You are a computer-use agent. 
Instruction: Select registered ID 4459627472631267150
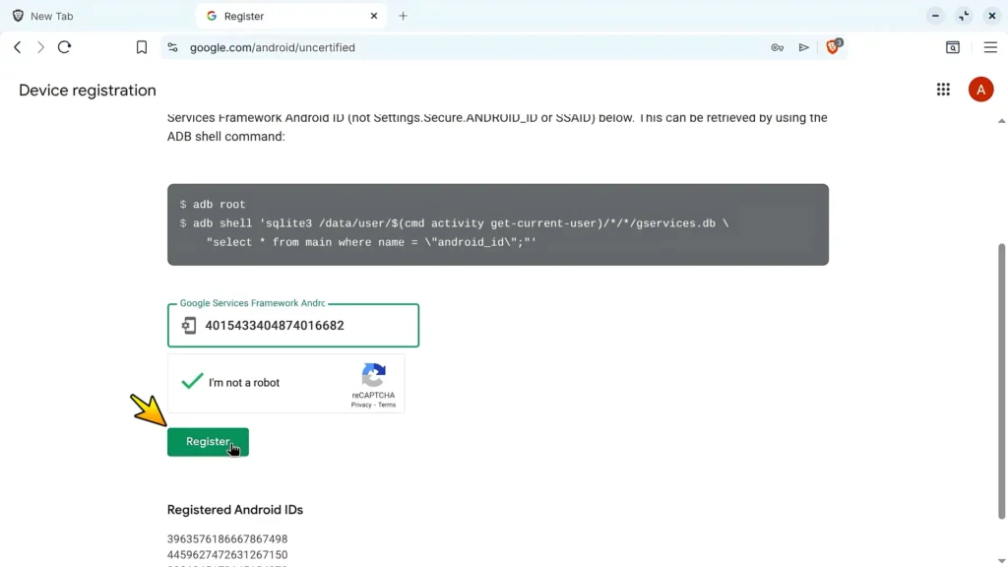coord(227,555)
